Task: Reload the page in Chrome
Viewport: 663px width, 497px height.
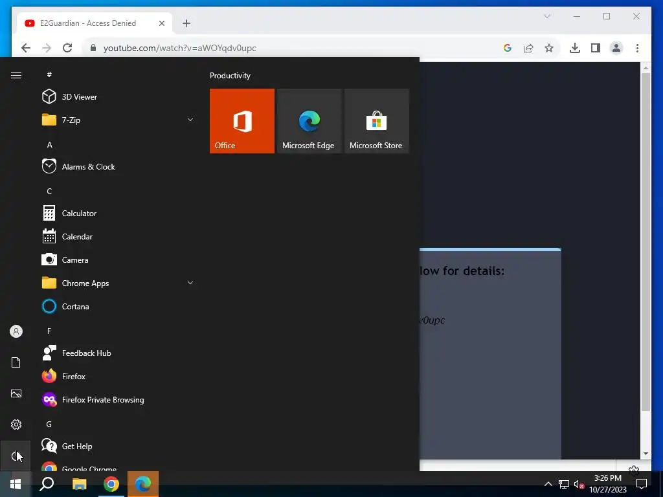Action: pyautogui.click(x=67, y=48)
